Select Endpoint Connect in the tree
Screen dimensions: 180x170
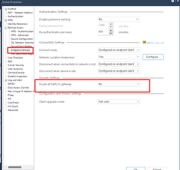point(20,50)
